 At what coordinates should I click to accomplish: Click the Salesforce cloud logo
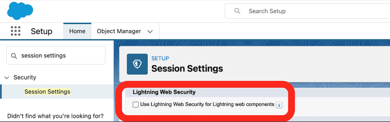(20, 11)
